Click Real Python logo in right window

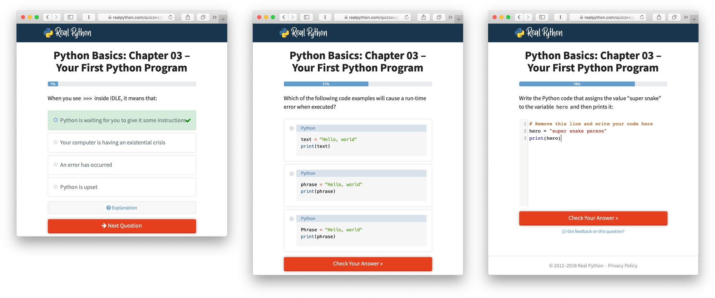coord(539,33)
